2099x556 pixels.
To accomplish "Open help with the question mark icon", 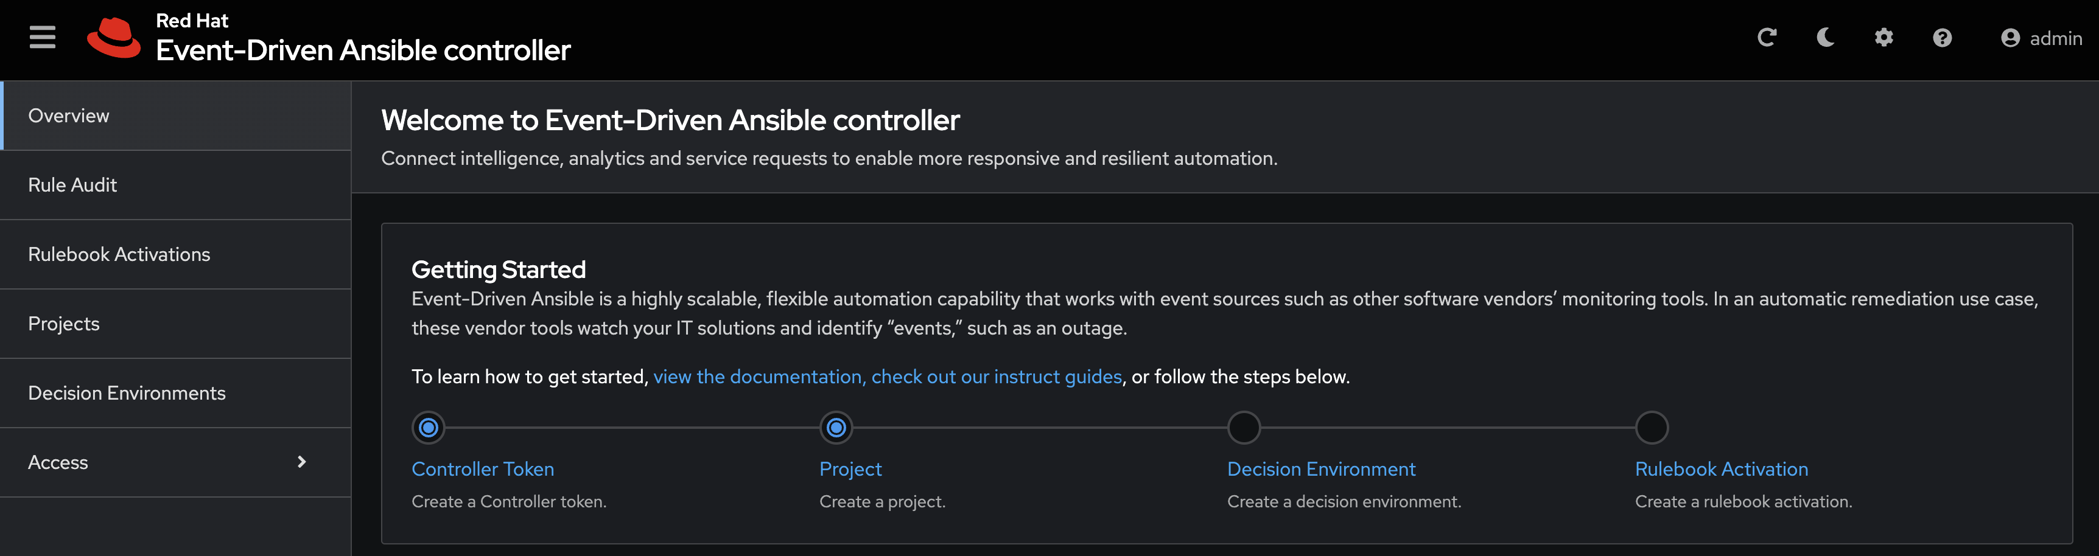I will (1942, 38).
